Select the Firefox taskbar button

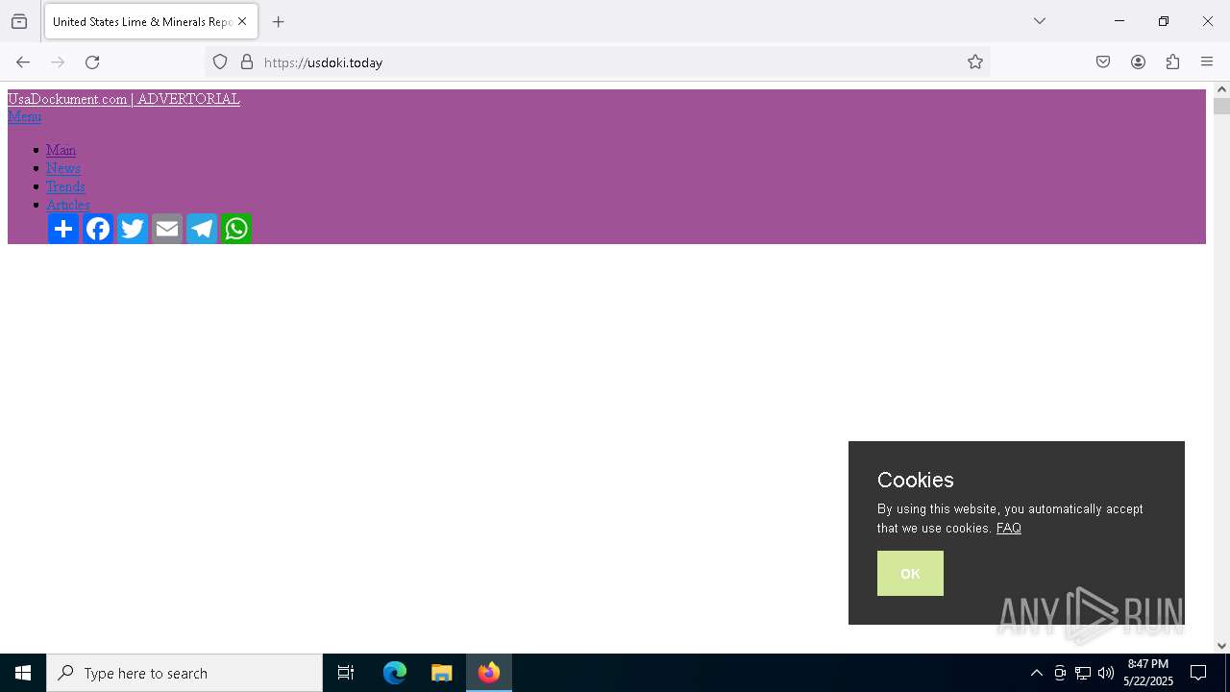489,673
